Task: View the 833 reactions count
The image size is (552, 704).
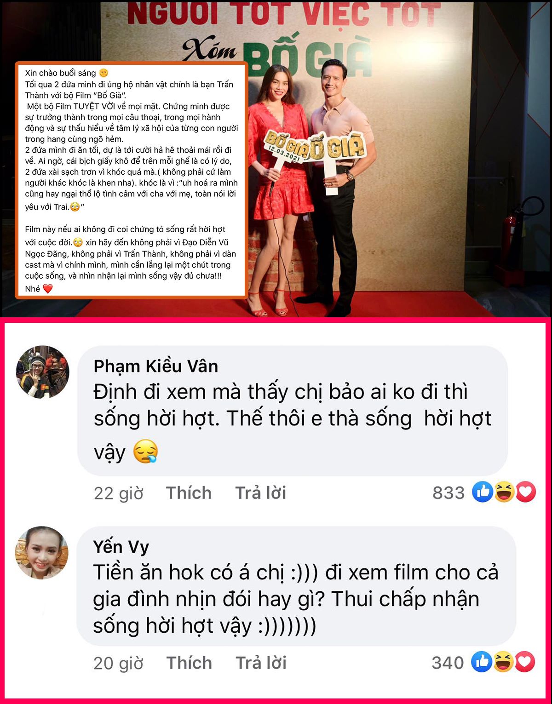Action: tap(448, 493)
